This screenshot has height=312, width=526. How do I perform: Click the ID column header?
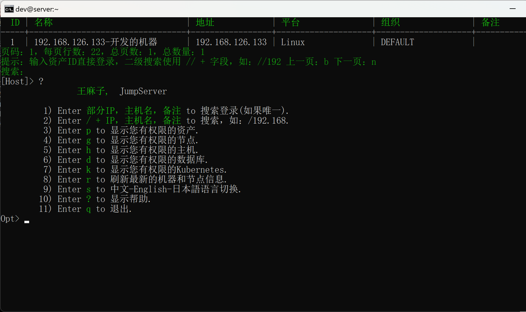coord(15,23)
